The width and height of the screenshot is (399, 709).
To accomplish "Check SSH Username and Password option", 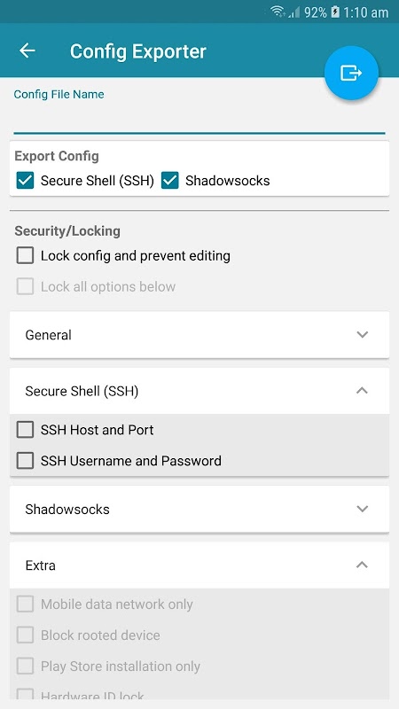I will coord(25,461).
